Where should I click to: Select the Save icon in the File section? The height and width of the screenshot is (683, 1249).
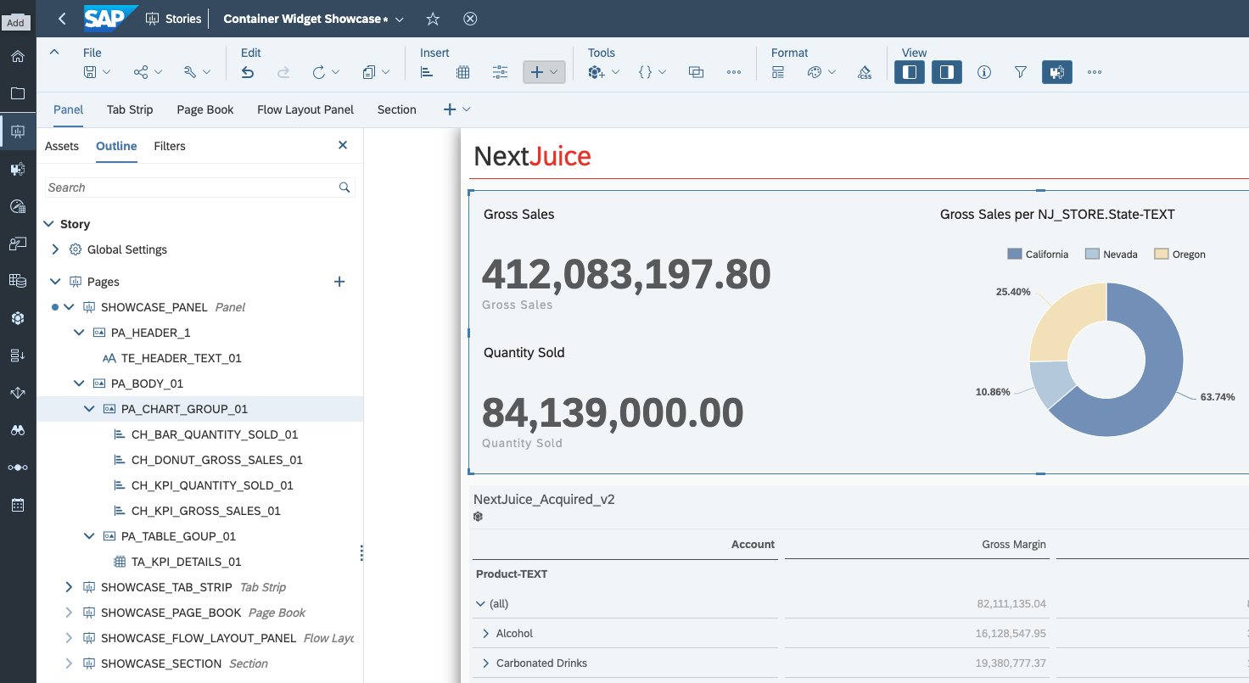[x=90, y=72]
